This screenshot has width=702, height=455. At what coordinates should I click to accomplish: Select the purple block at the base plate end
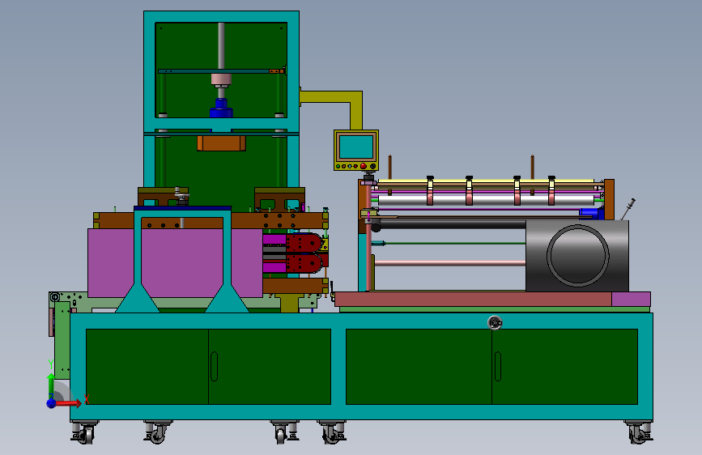pyautogui.click(x=631, y=300)
